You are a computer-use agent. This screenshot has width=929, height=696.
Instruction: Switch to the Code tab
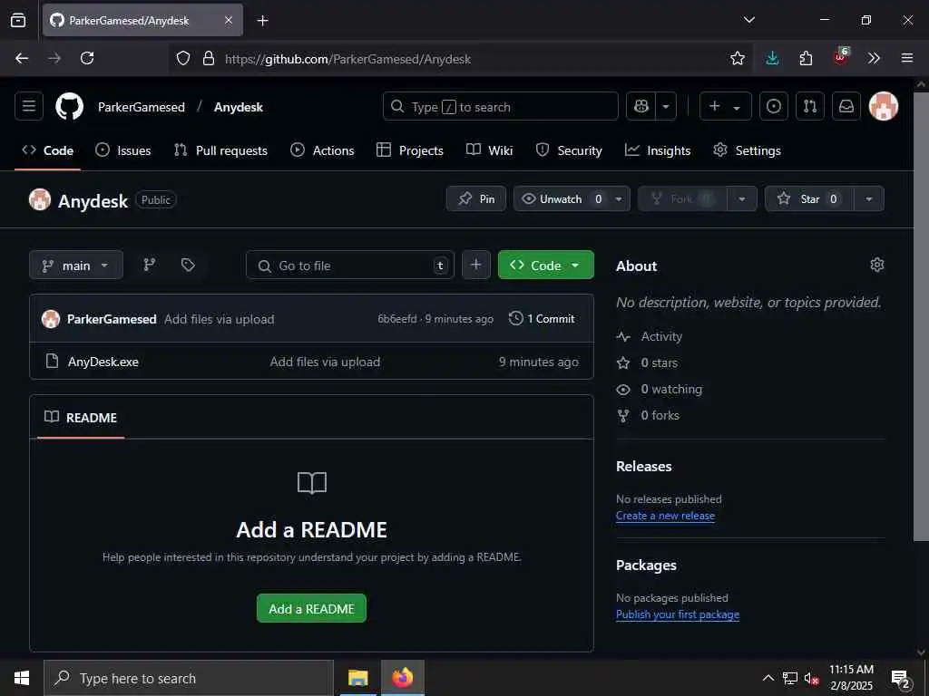point(48,150)
